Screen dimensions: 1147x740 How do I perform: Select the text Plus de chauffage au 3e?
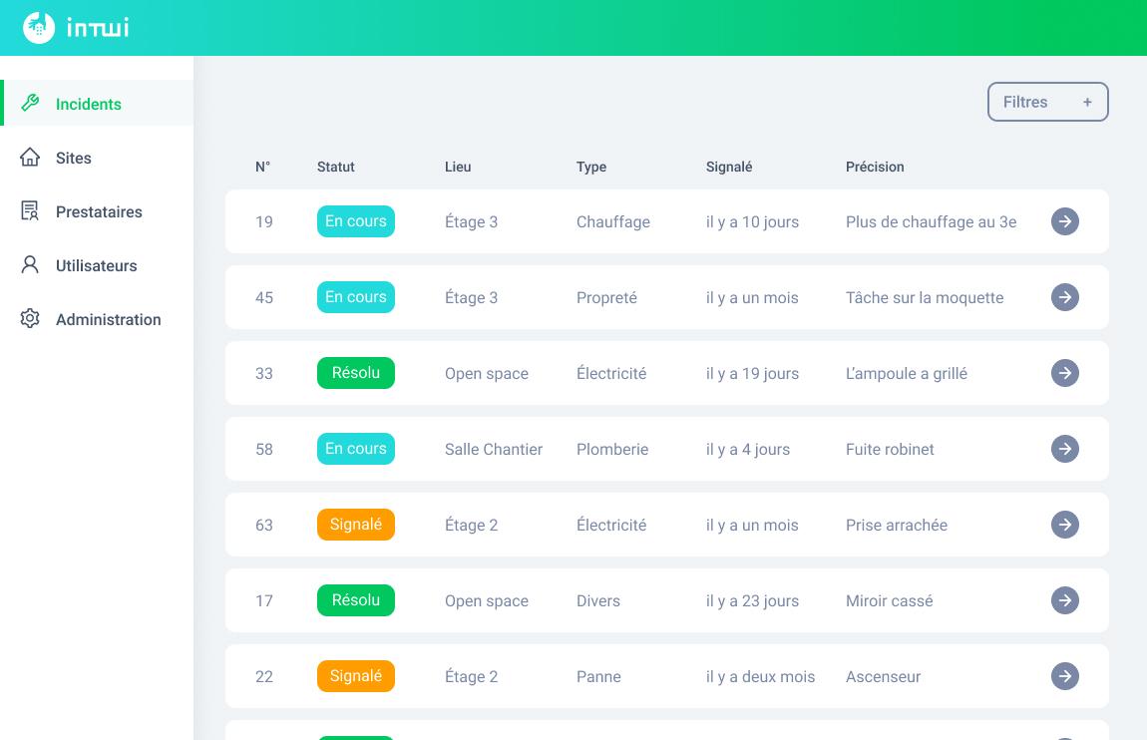tap(932, 221)
